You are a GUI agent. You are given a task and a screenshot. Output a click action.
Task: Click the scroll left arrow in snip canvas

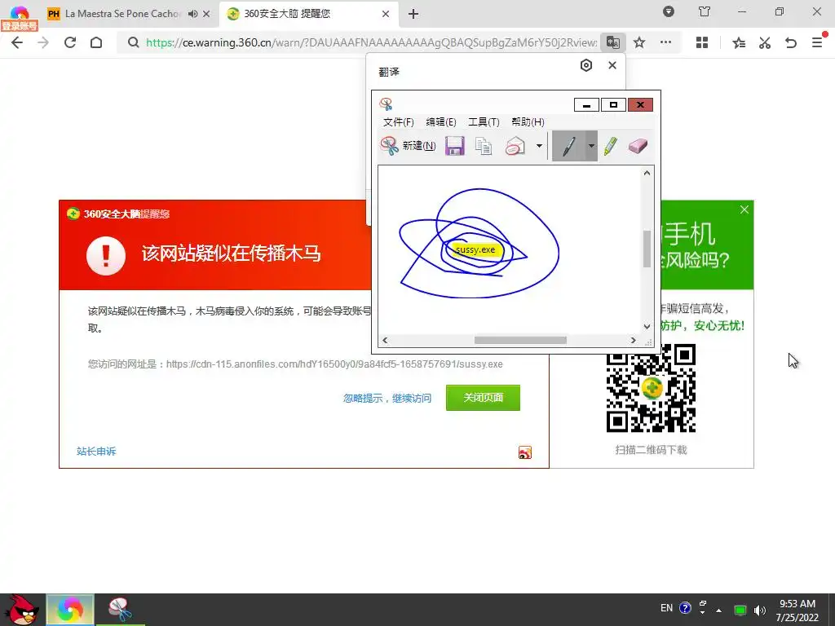(385, 340)
